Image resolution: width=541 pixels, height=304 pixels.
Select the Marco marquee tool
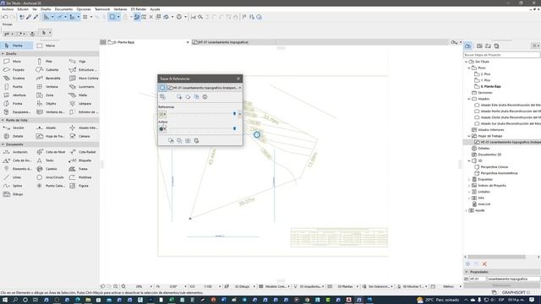pos(50,46)
